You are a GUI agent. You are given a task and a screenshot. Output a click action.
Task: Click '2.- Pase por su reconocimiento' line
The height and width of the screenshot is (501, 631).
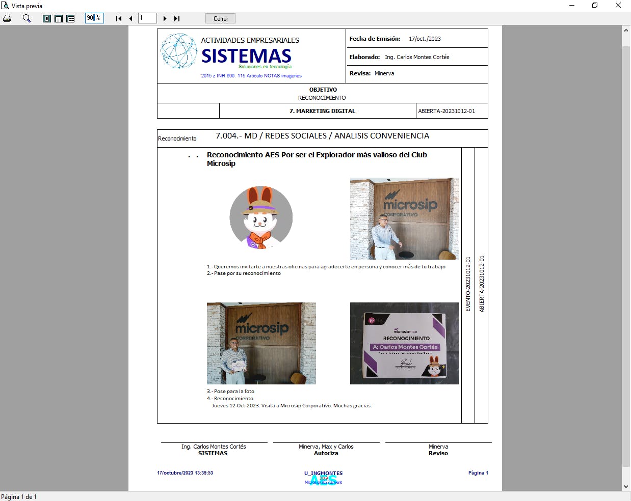pyautogui.click(x=244, y=273)
